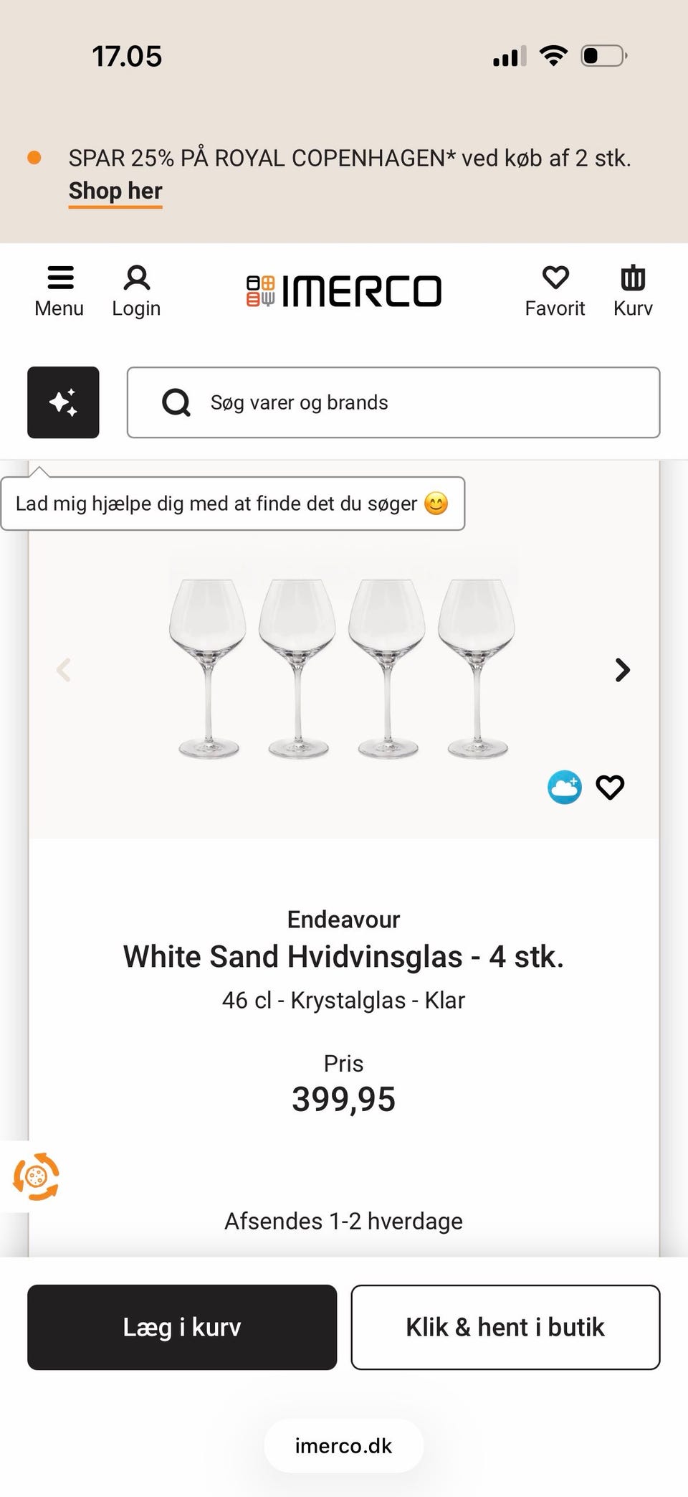Image resolution: width=688 pixels, height=1497 pixels.
Task: Open the Kurv shopping basket icon
Action: (633, 278)
